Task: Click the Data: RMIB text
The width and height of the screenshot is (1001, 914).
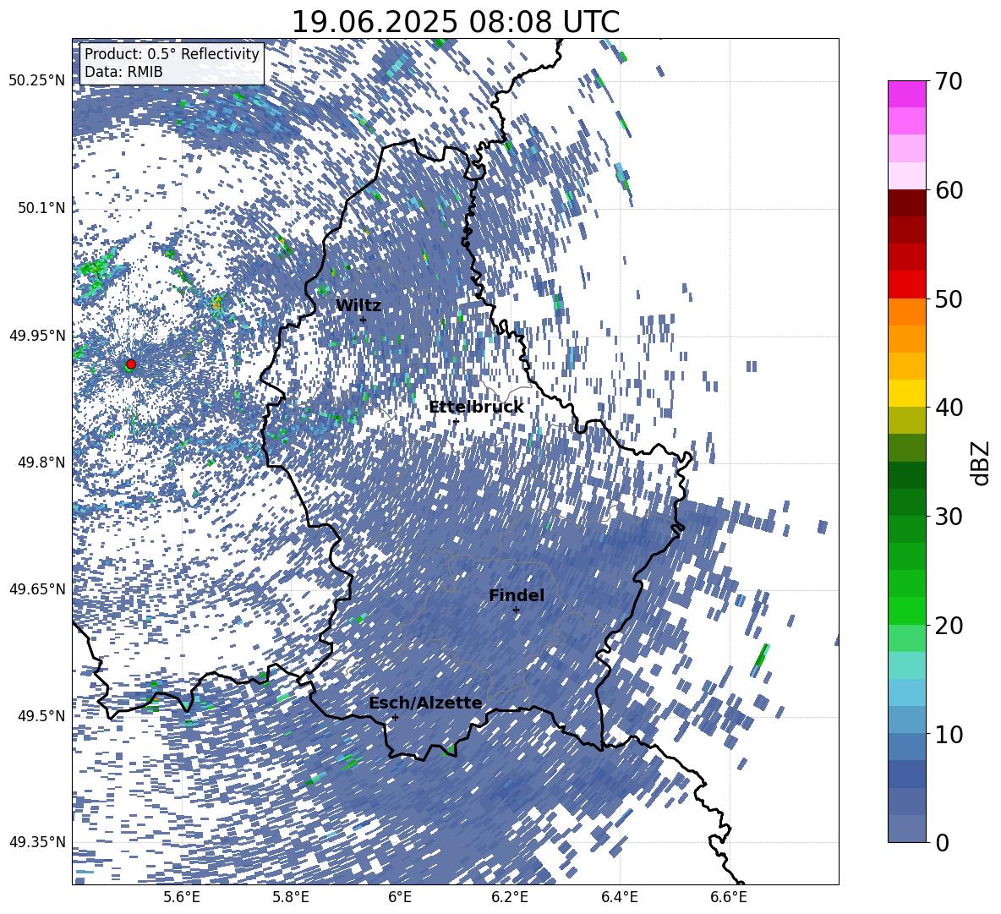Action: (x=123, y=72)
